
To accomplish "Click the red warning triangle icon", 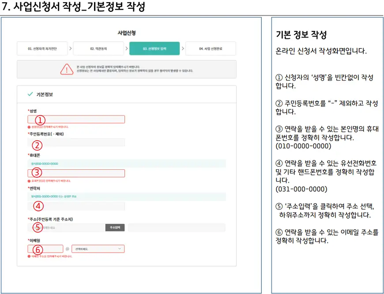I will click(x=67, y=69).
